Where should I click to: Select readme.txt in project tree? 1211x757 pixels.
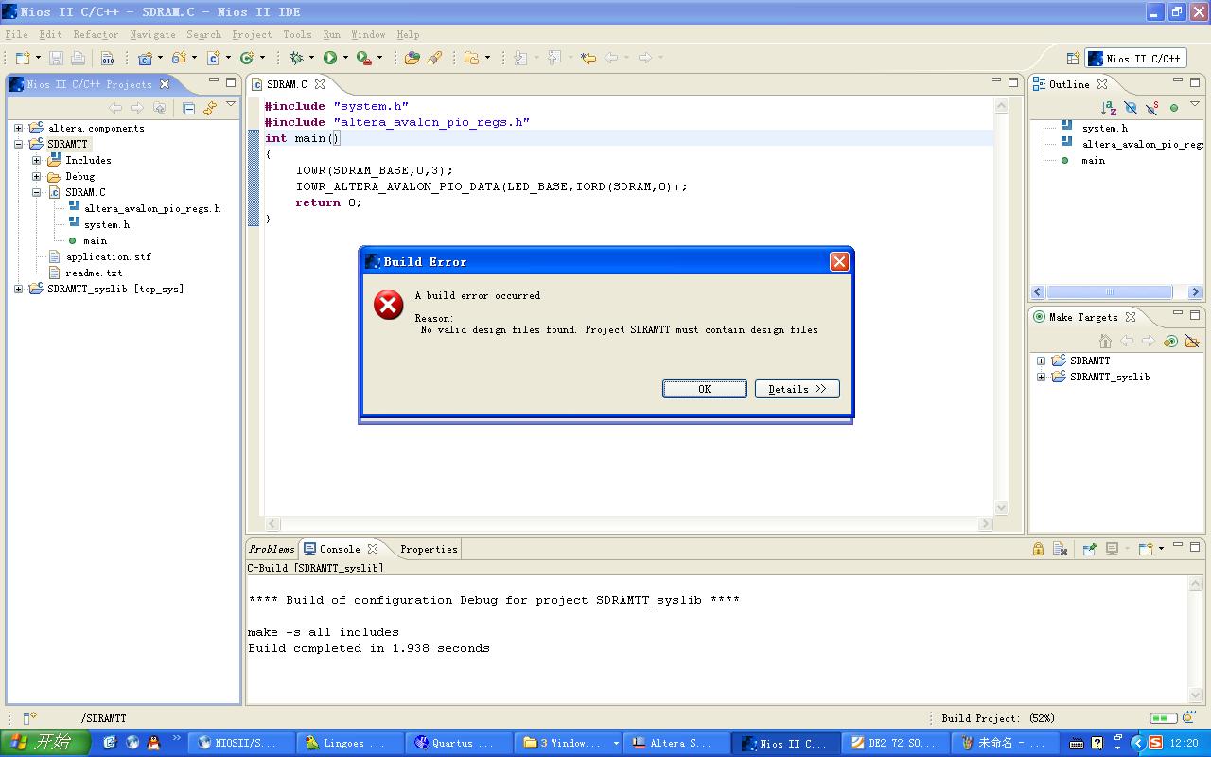[94, 273]
